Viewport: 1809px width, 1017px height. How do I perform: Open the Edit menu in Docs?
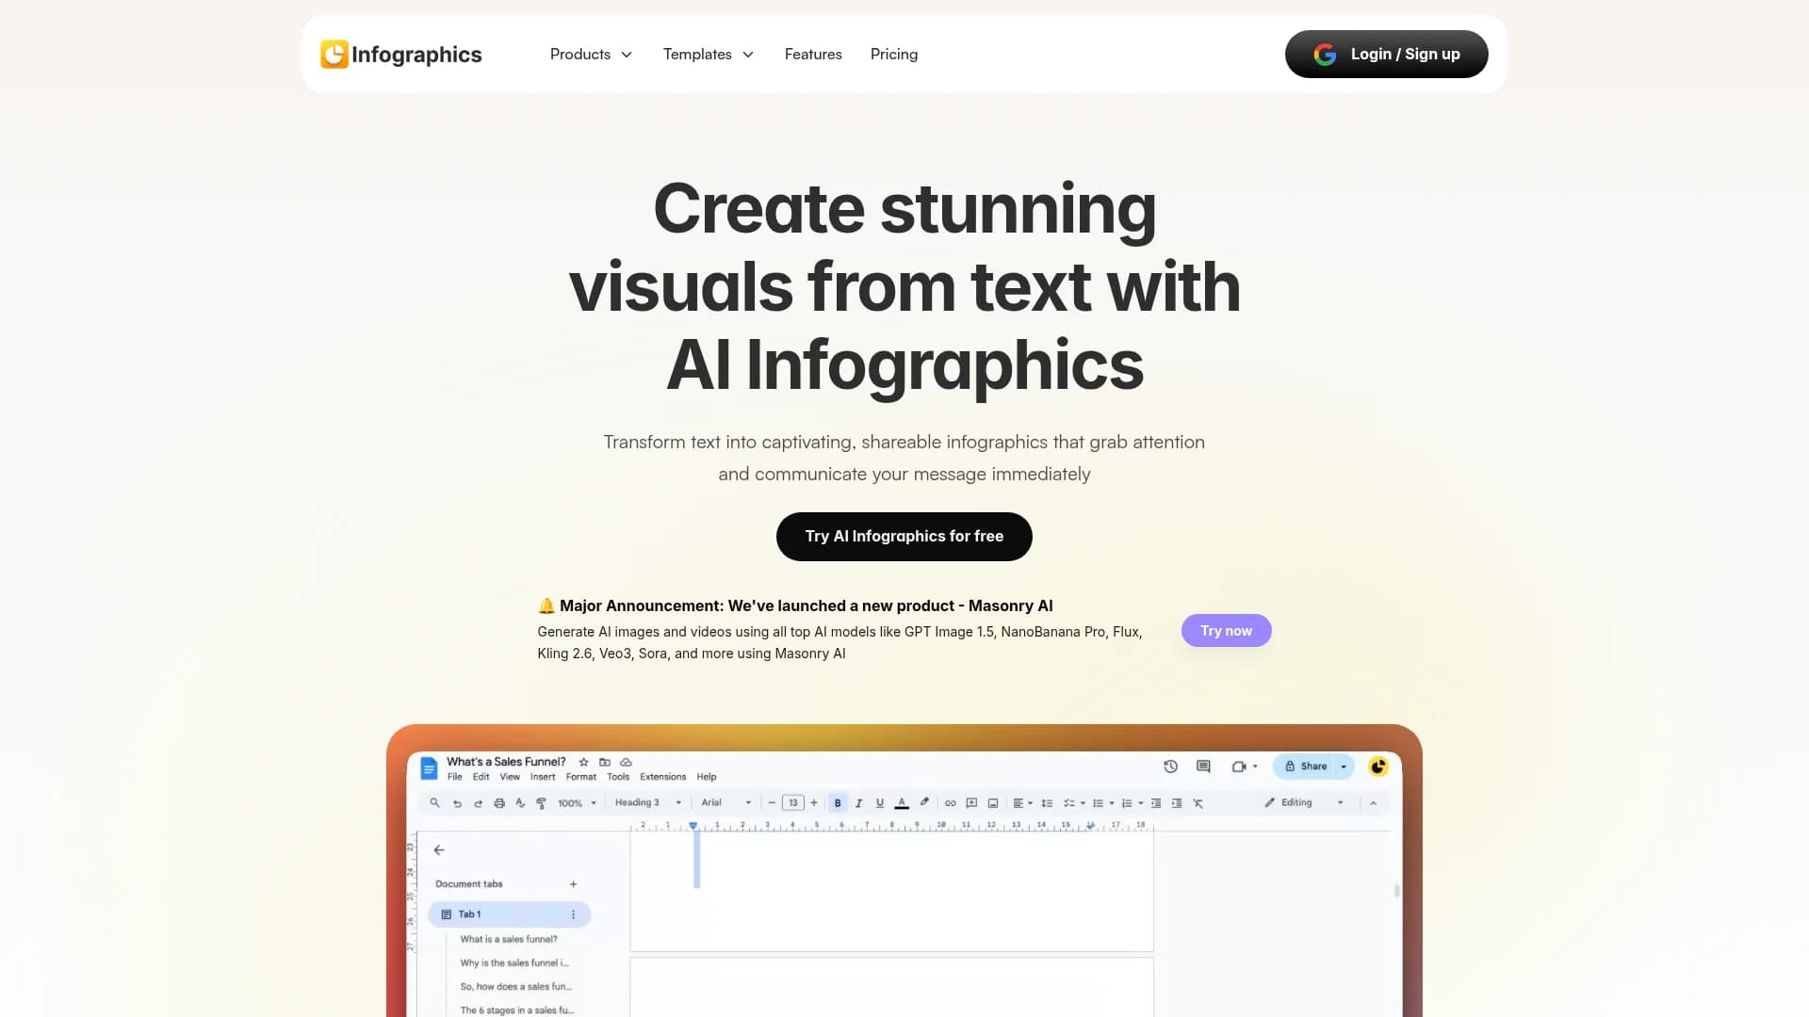[x=481, y=777]
